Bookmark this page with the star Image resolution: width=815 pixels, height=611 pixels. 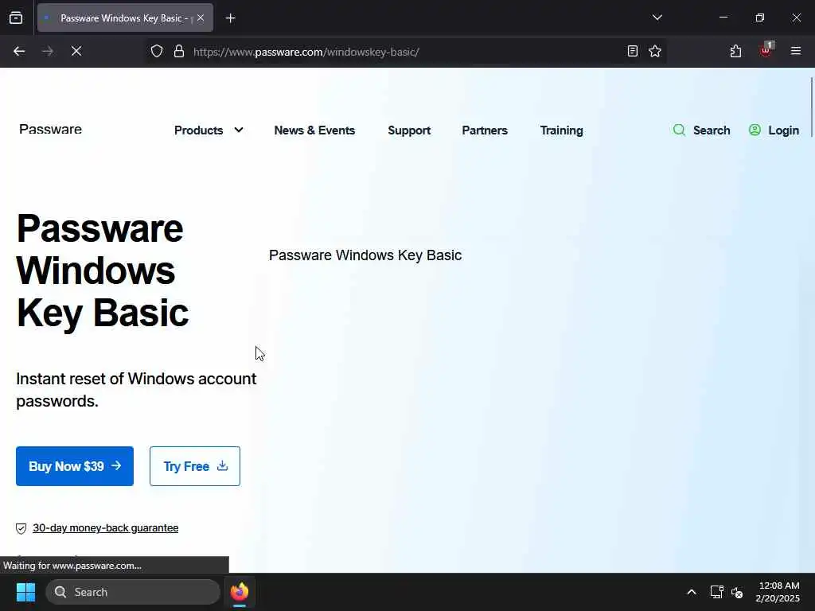coord(655,51)
